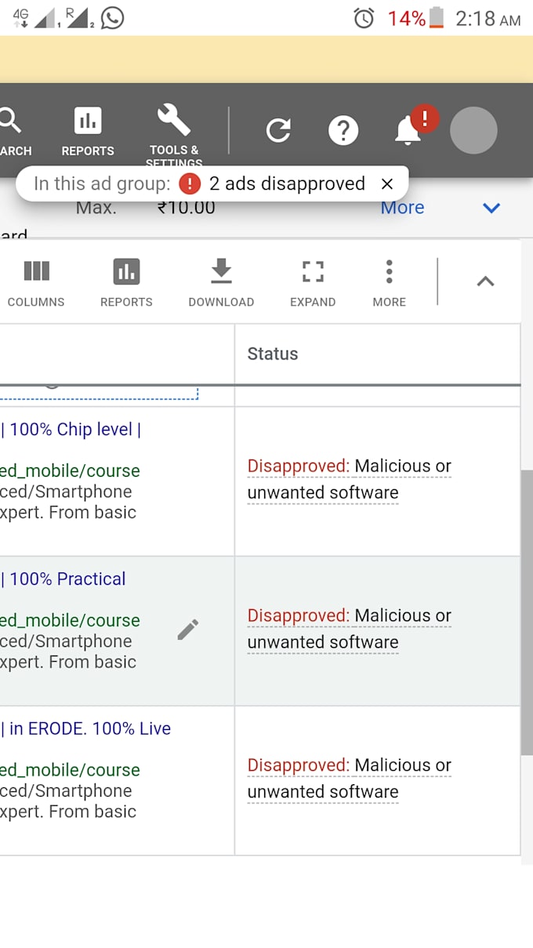Expand details with blue down chevron
Screen dimensions: 533x948
point(491,208)
